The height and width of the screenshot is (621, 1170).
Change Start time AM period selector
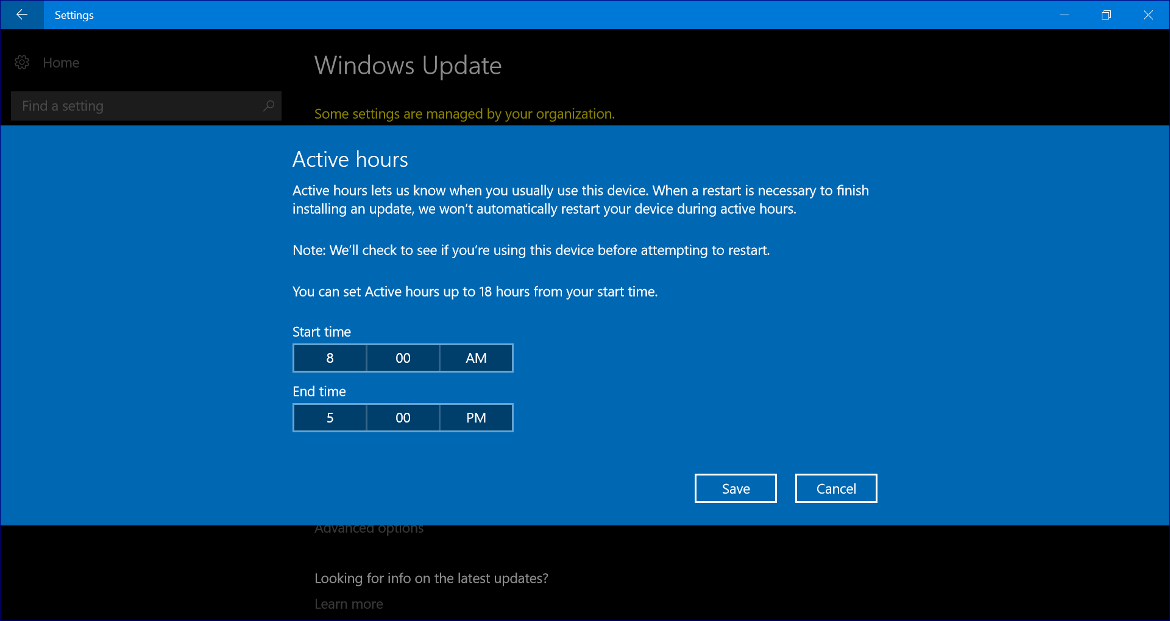(x=476, y=358)
